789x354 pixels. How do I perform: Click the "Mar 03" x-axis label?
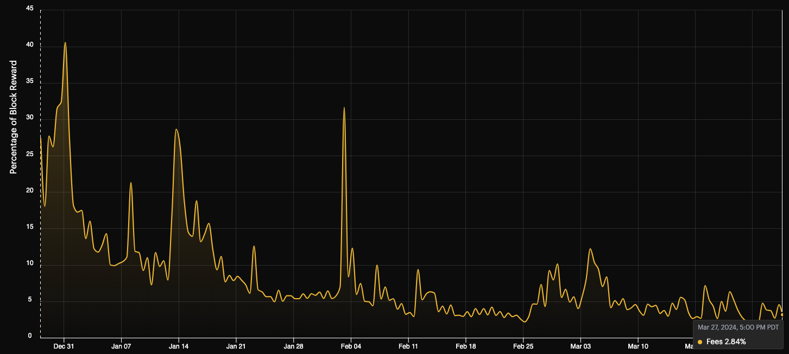pyautogui.click(x=580, y=346)
